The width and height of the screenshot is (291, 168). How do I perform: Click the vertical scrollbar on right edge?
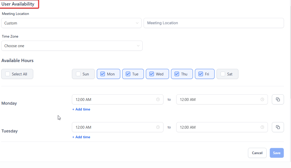(290, 50)
